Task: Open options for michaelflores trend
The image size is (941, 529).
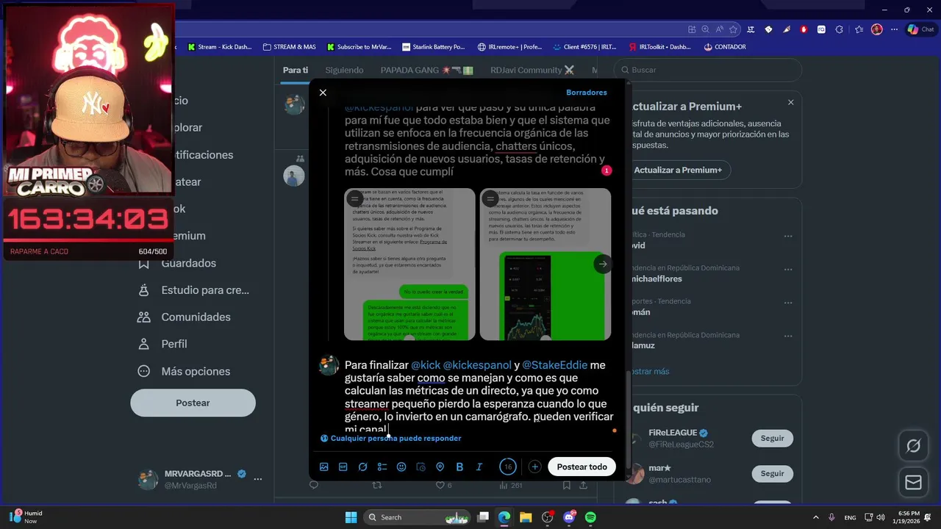Action: click(x=788, y=269)
